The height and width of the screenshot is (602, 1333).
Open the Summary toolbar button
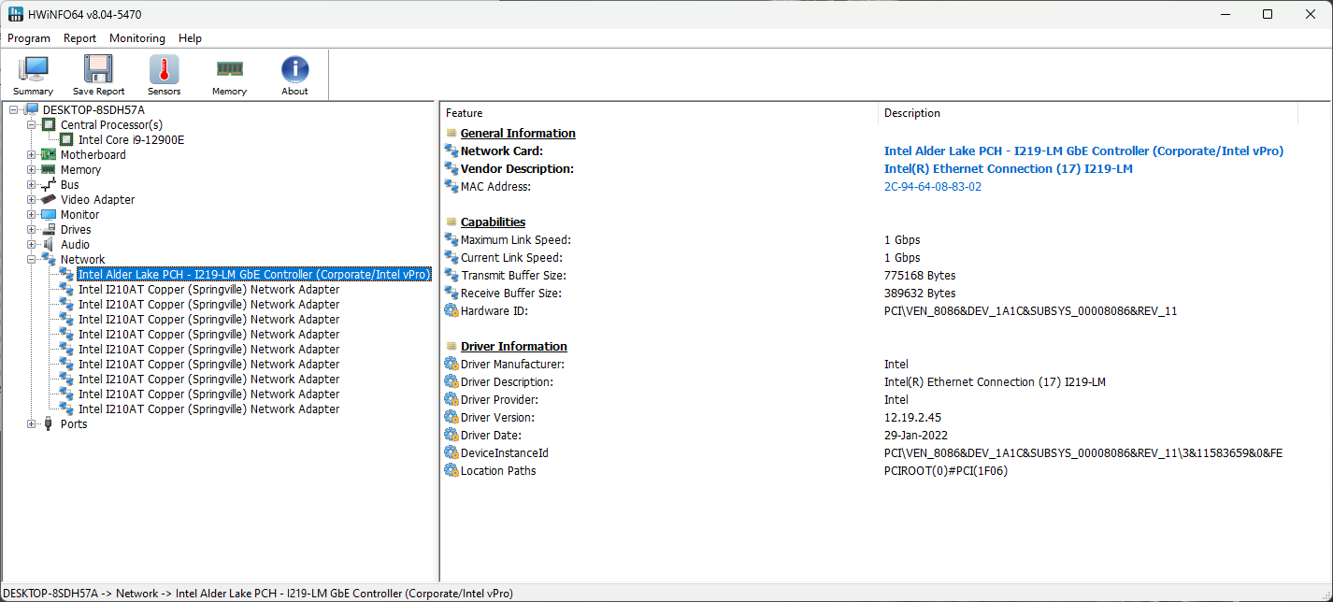click(34, 76)
